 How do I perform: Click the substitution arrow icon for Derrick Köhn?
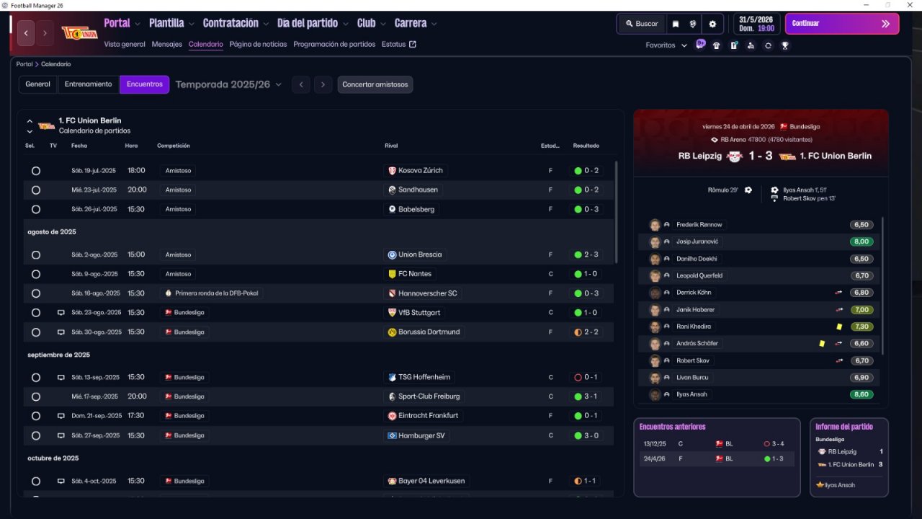839,293
